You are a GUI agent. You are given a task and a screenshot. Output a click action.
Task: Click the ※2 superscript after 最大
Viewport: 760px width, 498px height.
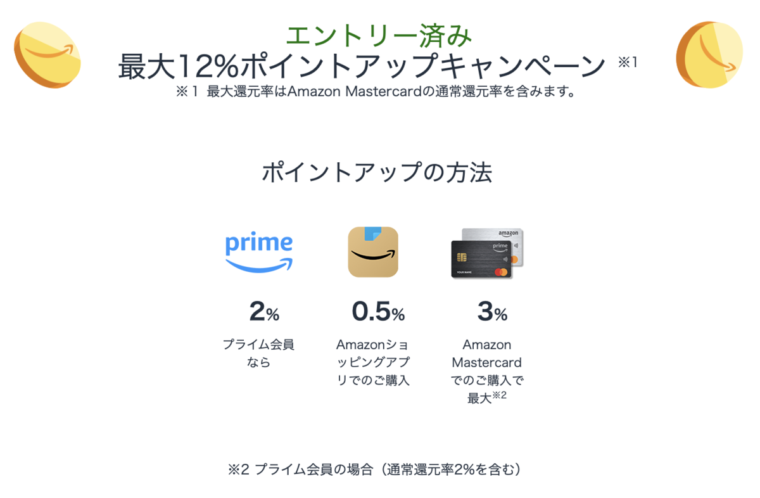tap(500, 396)
